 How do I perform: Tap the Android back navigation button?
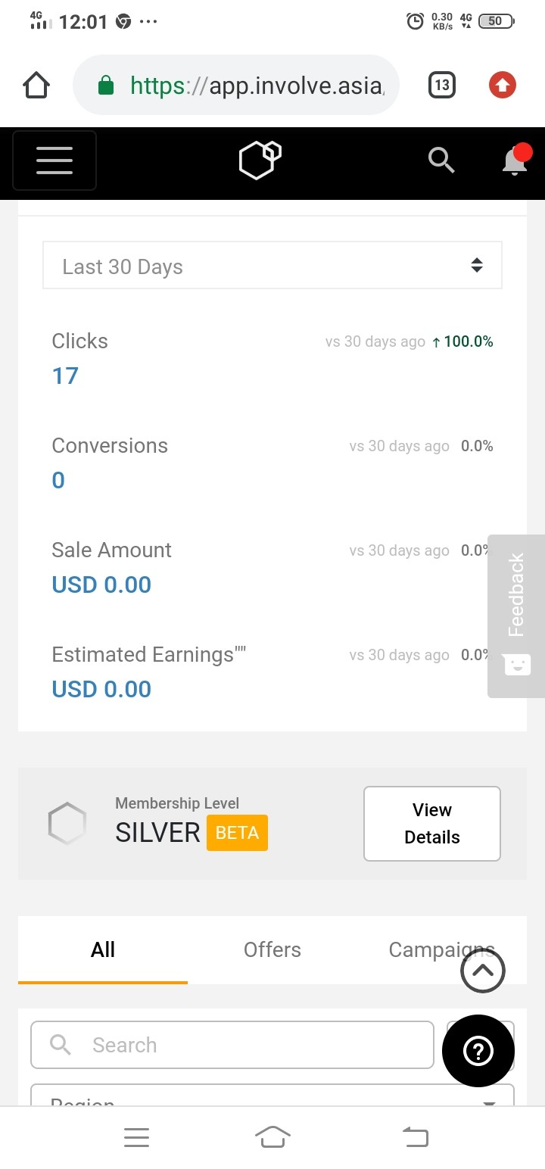tap(415, 1136)
